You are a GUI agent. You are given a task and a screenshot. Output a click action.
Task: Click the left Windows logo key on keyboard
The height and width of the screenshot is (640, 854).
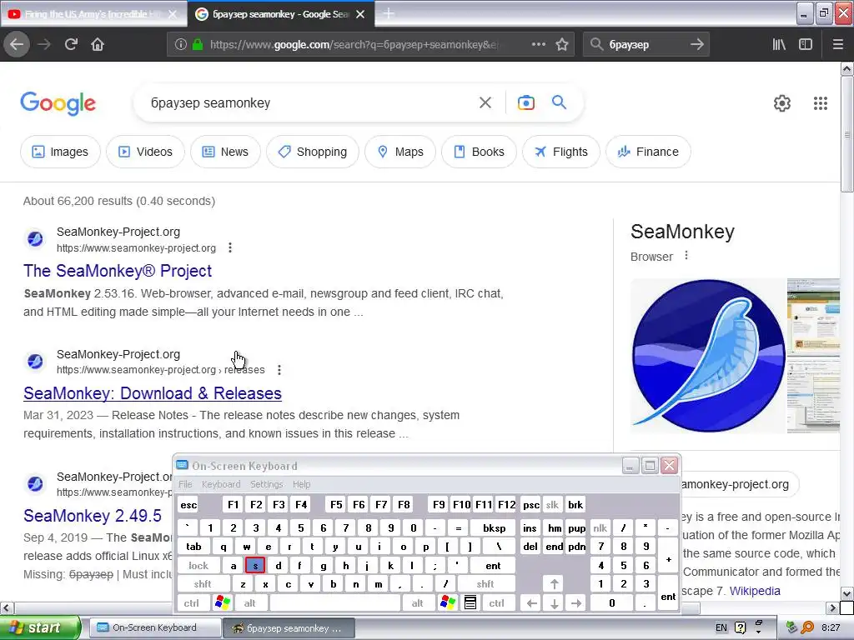(223, 603)
